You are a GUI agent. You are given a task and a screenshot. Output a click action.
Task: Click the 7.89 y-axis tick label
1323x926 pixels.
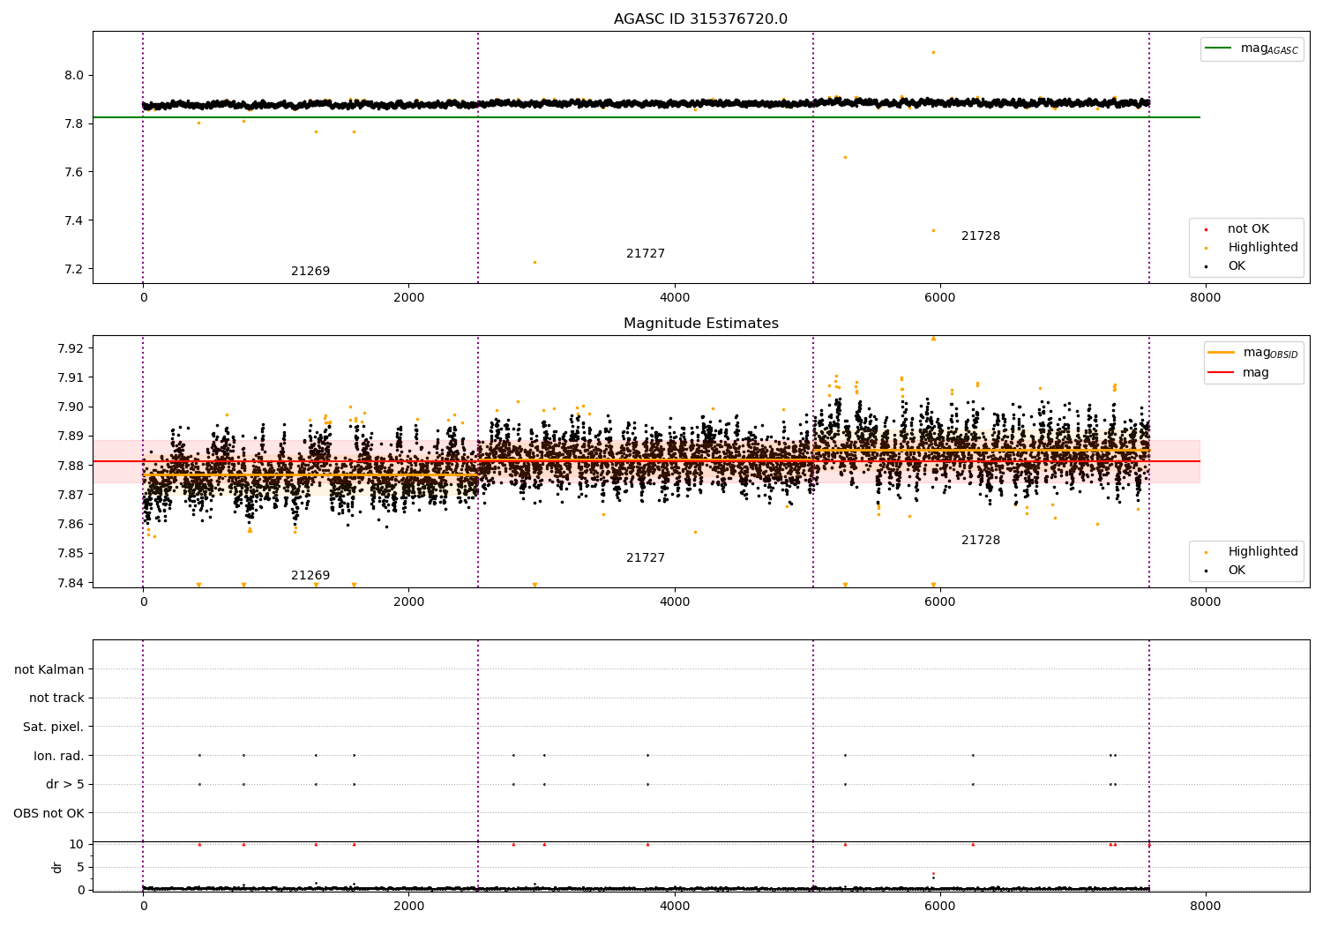point(71,437)
